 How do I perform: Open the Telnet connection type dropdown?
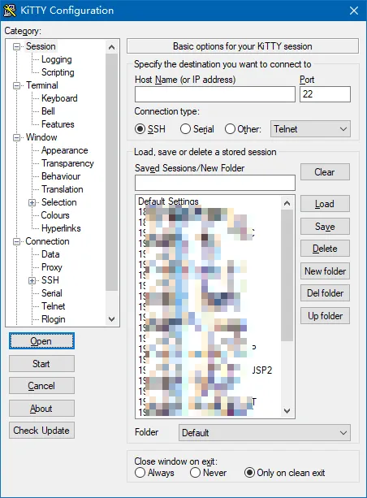310,129
